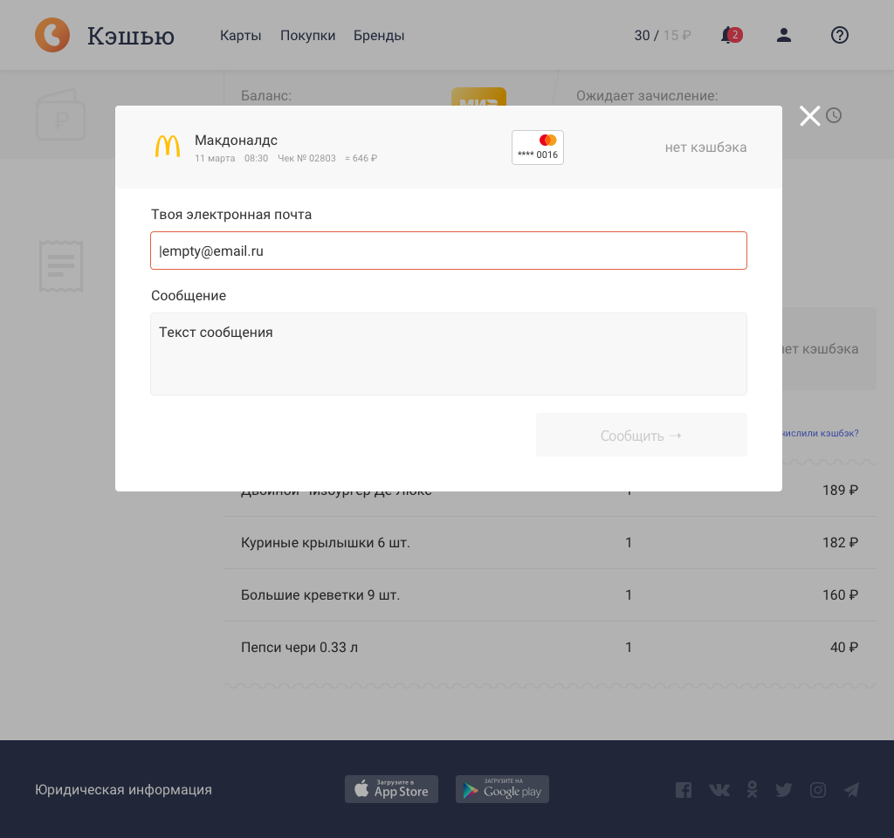This screenshot has width=894, height=838.
Task: Click the clock icon beside the close button
Action: pos(834,116)
